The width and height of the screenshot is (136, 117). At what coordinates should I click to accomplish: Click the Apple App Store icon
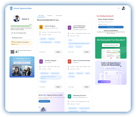[x=16, y=52]
